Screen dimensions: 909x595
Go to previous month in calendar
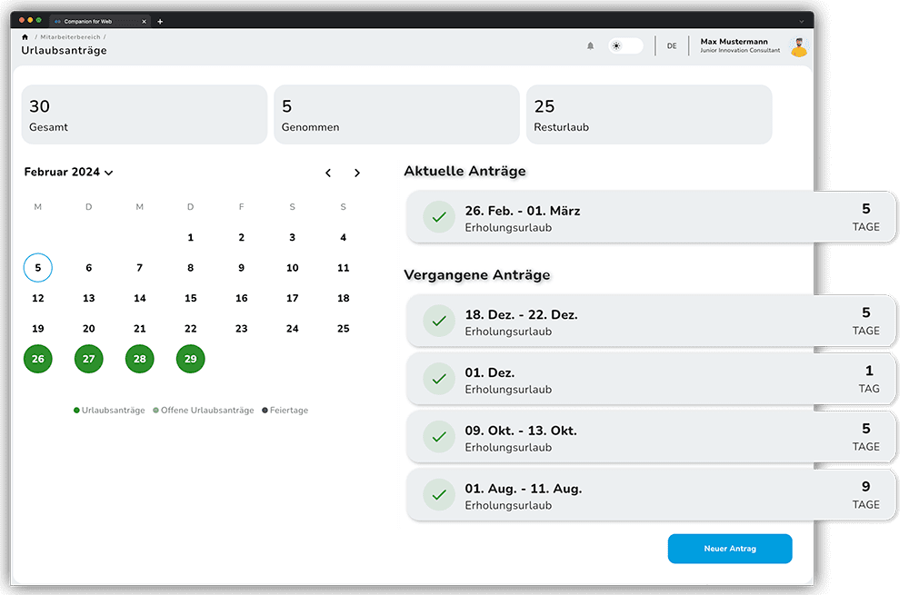328,173
